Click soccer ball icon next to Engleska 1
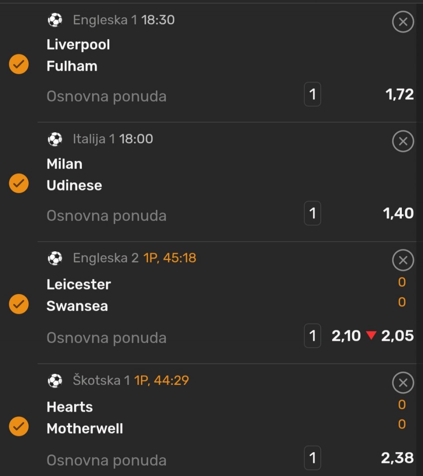 click(55, 20)
